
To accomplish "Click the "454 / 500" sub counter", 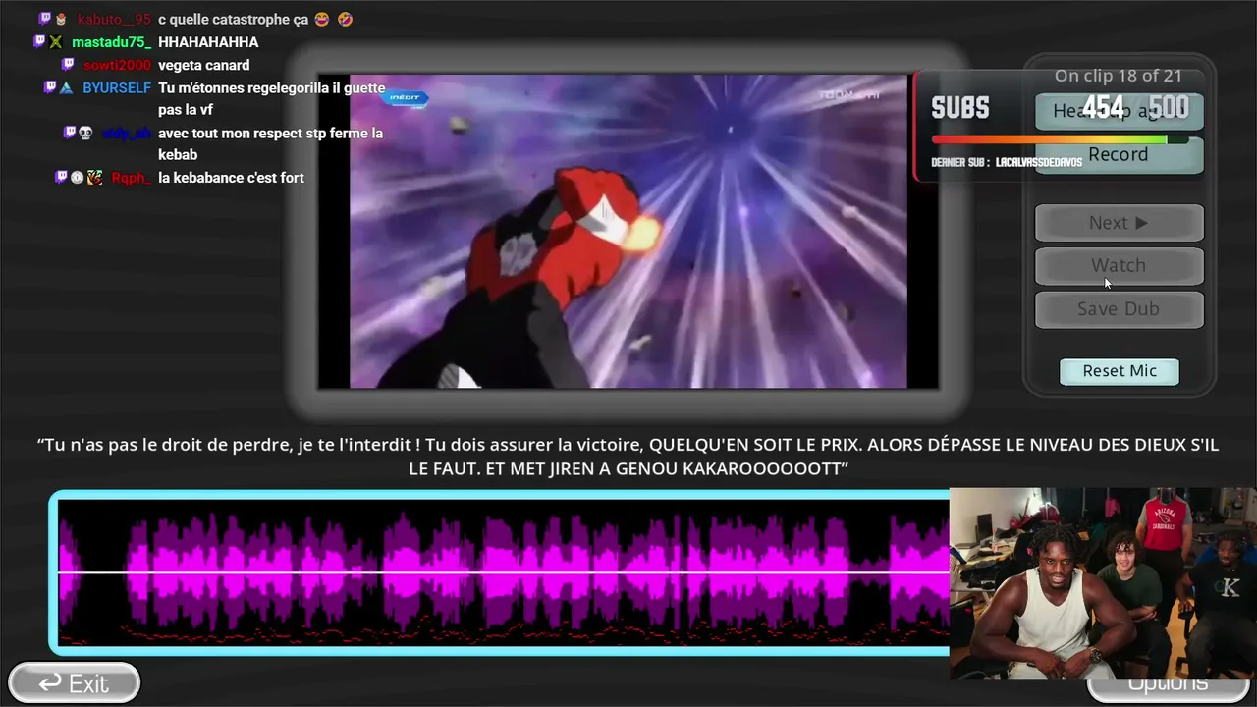I will [x=1135, y=107].
